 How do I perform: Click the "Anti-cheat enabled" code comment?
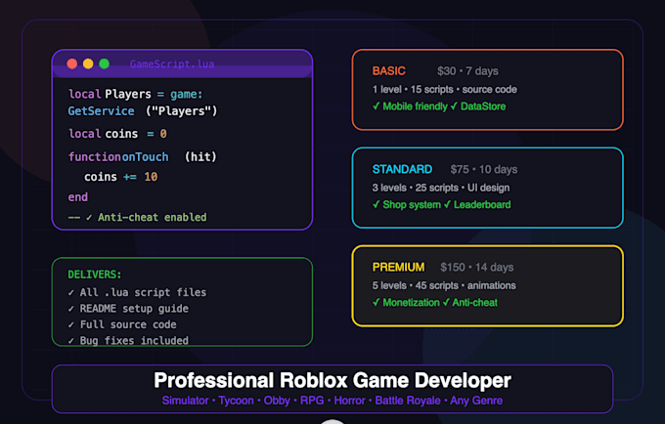click(138, 217)
